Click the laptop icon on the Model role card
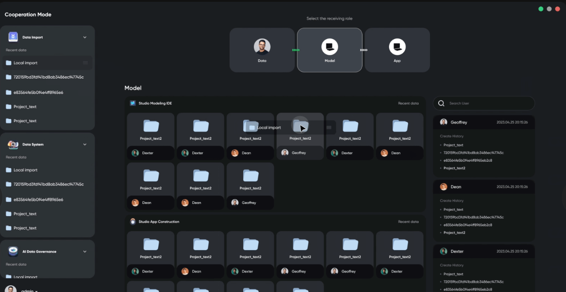 point(330,47)
